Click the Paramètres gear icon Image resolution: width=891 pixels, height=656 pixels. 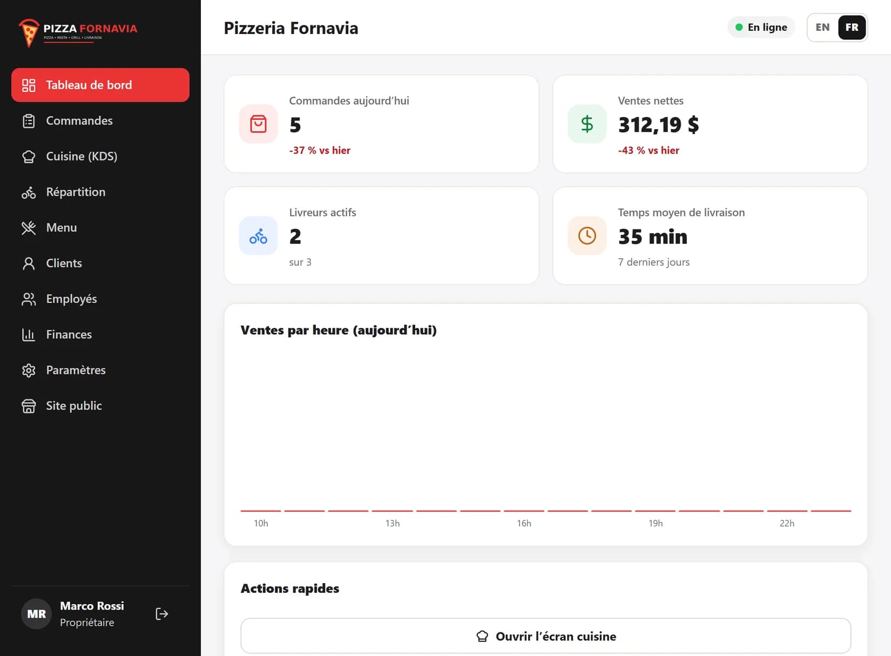pos(29,370)
